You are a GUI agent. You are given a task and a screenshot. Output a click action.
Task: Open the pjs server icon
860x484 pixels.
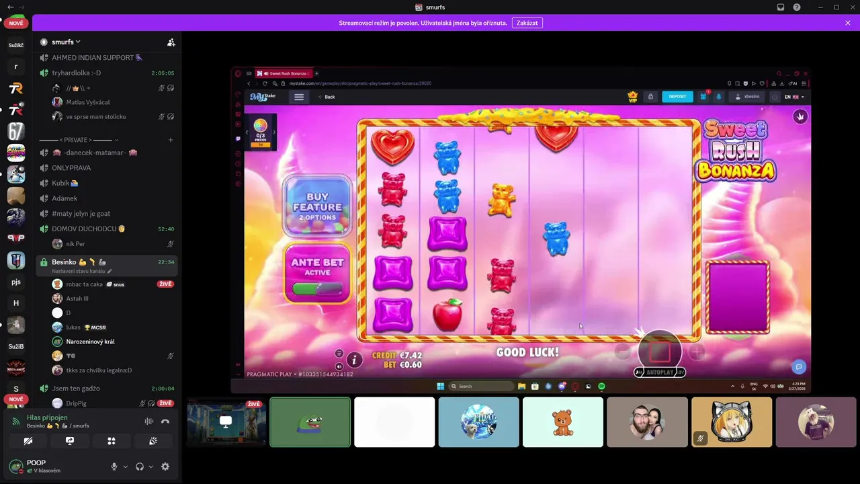click(16, 282)
